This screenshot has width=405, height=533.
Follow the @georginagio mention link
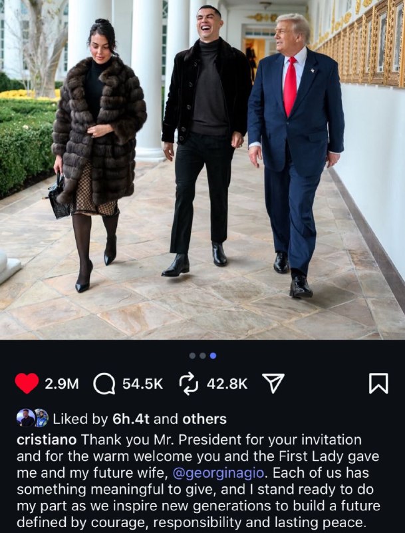[218, 473]
